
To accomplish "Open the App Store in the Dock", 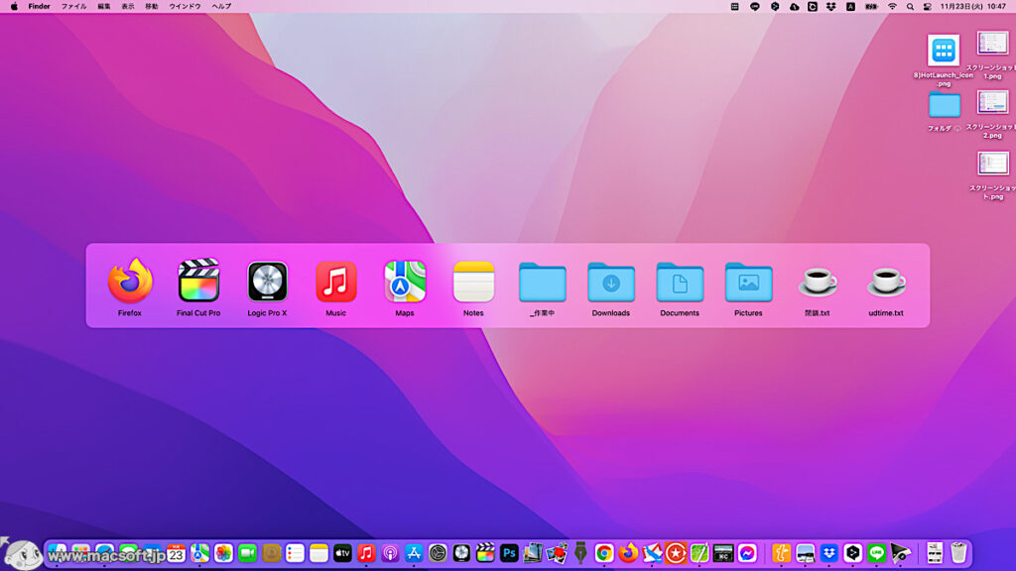I will click(x=414, y=553).
